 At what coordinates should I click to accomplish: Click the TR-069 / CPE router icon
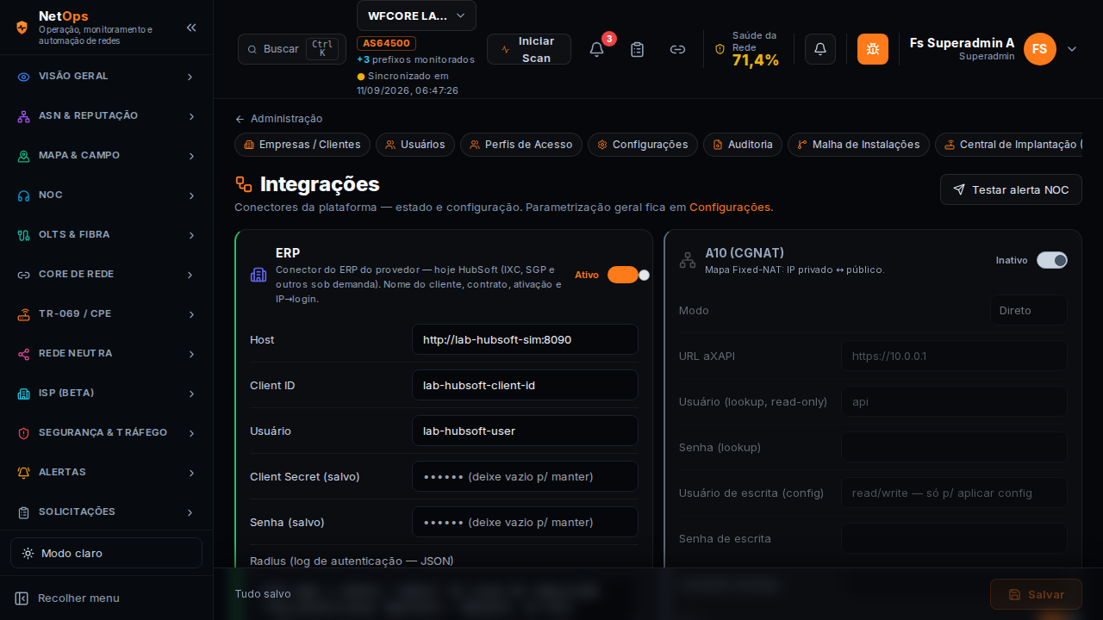click(x=24, y=314)
